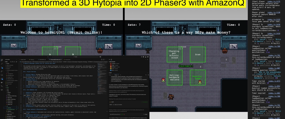This screenshot has height=119, width=285.
Task: Switch to the vercel.json editor tab
Action: point(67,59)
